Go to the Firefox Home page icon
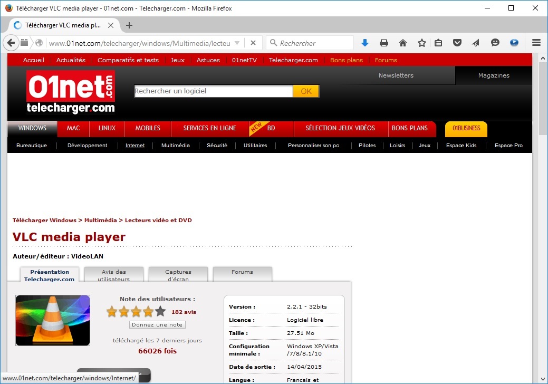 click(x=403, y=43)
